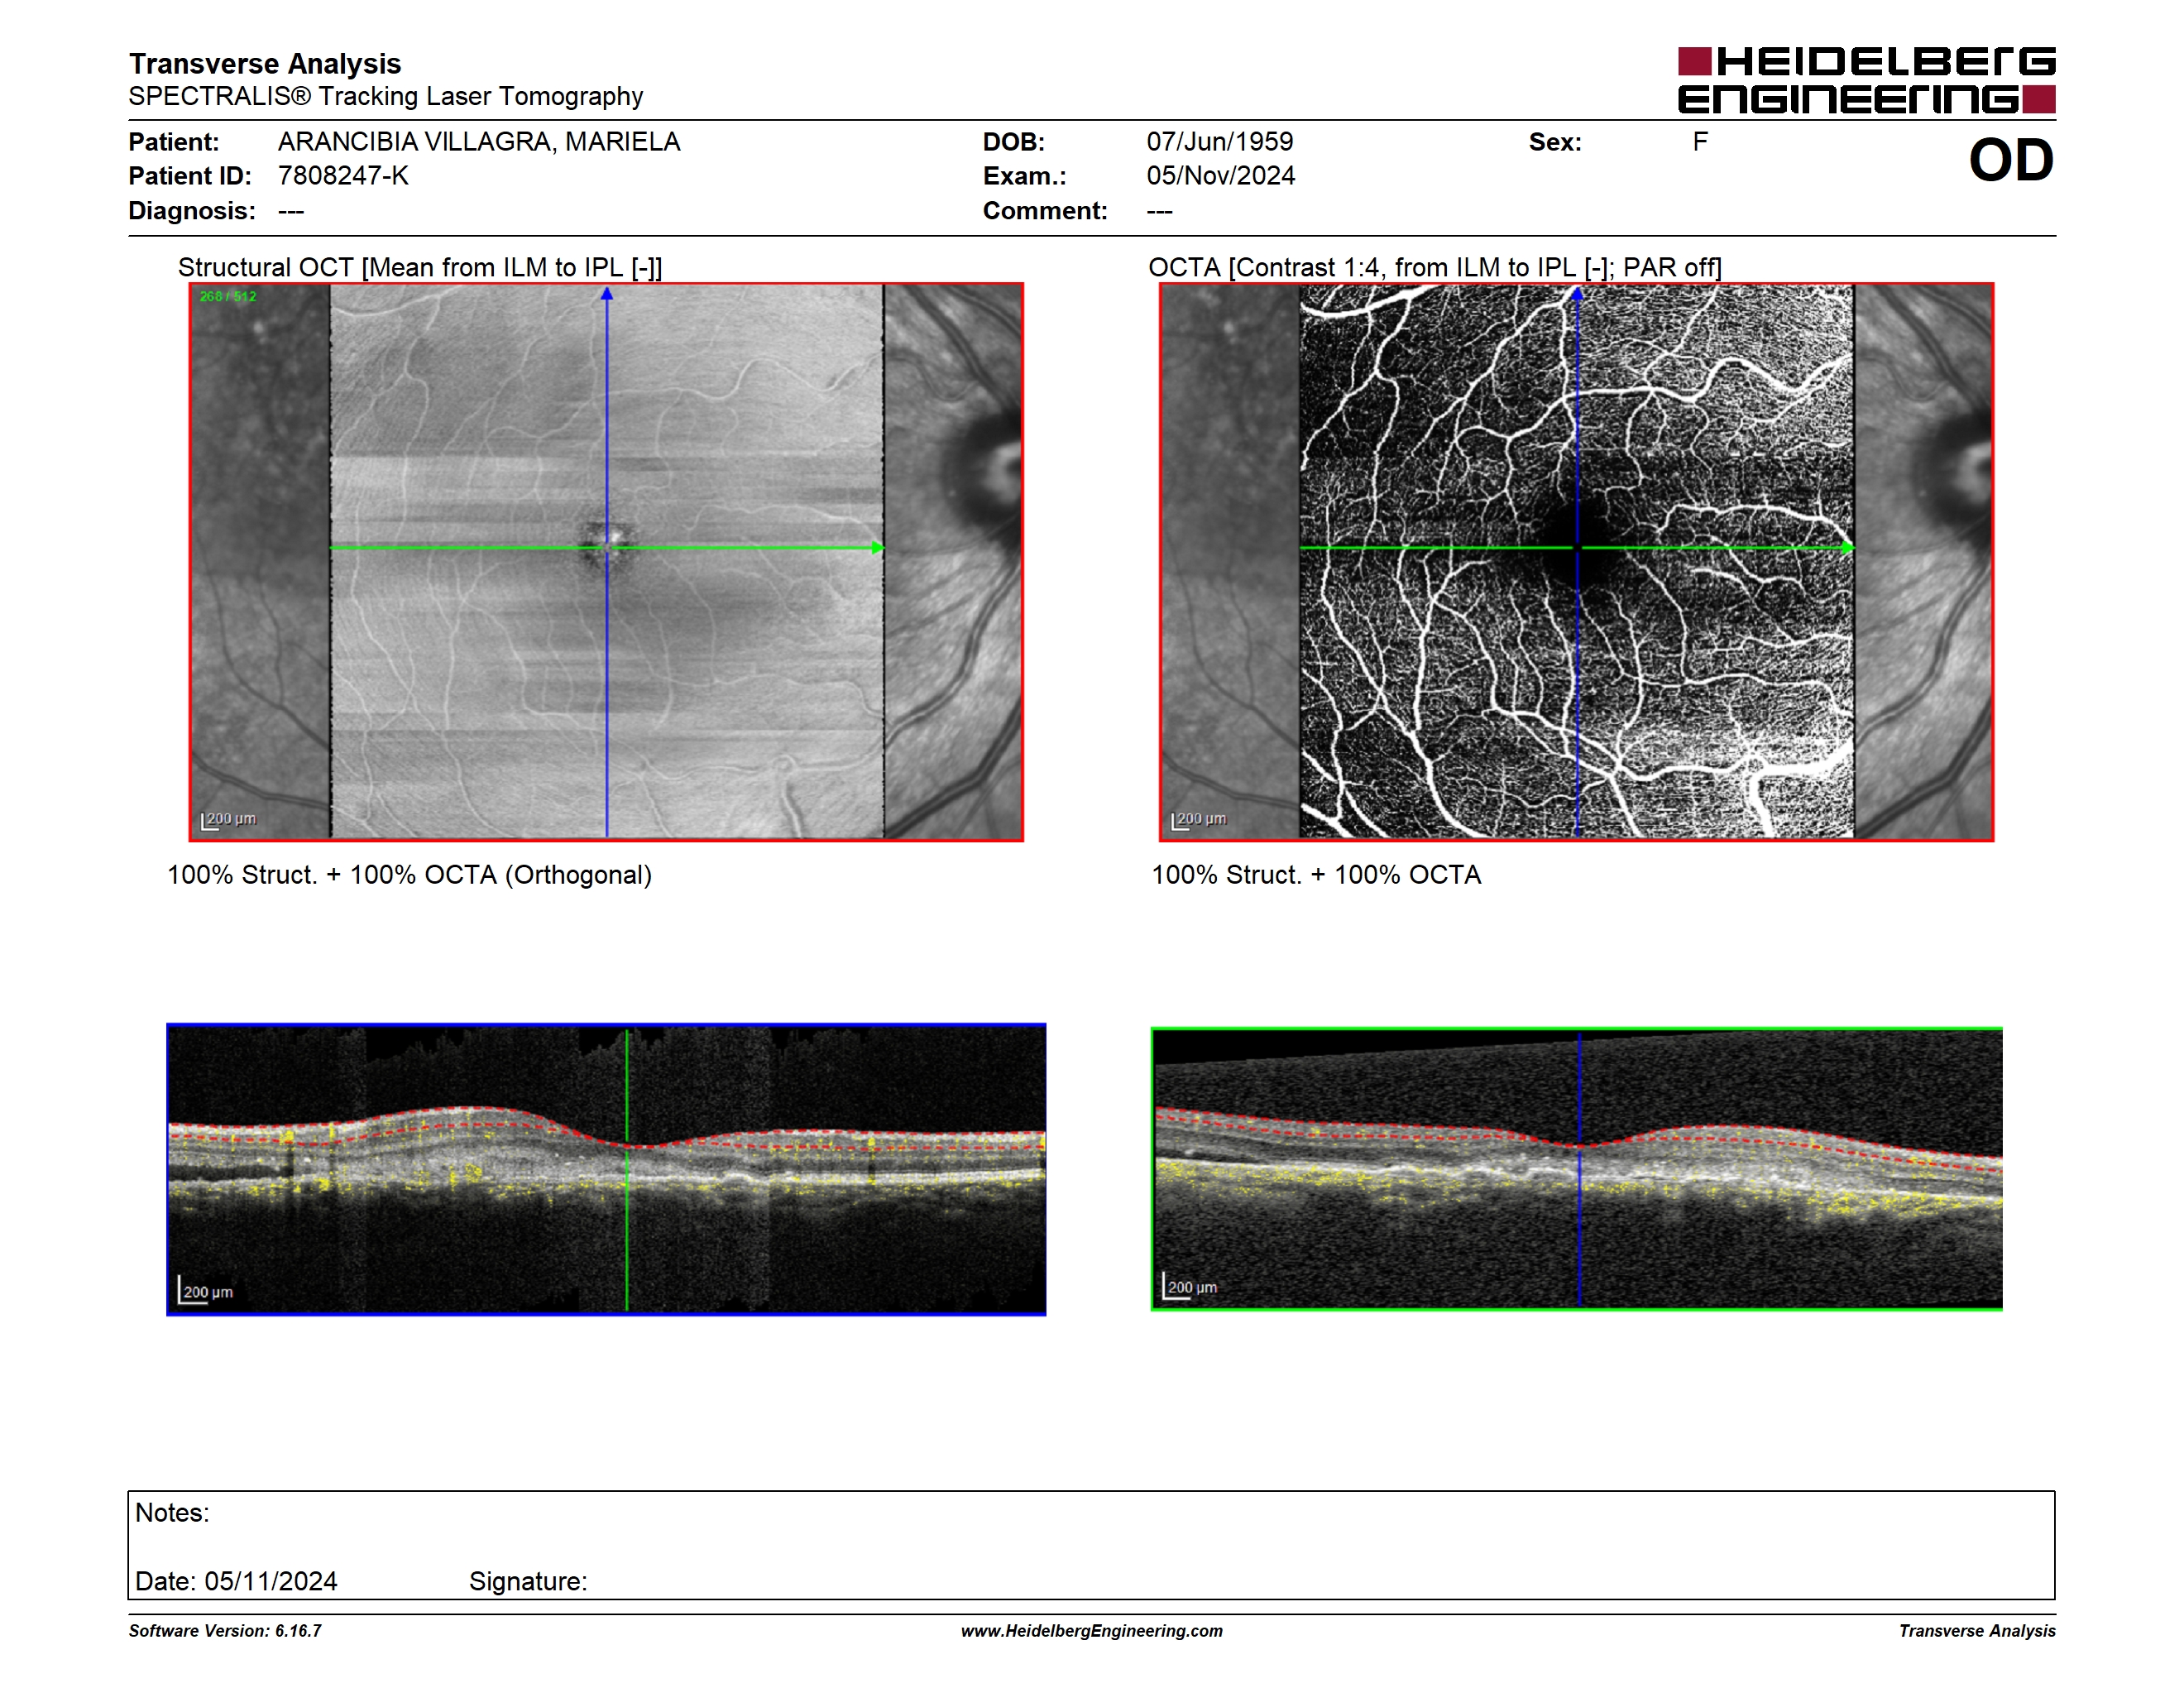
Task: Click patient name ARANCIBIA VILLAGRA, MARIELA
Action: coord(479,142)
